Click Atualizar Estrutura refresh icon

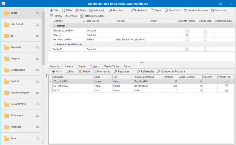pyautogui.click(x=186, y=10)
